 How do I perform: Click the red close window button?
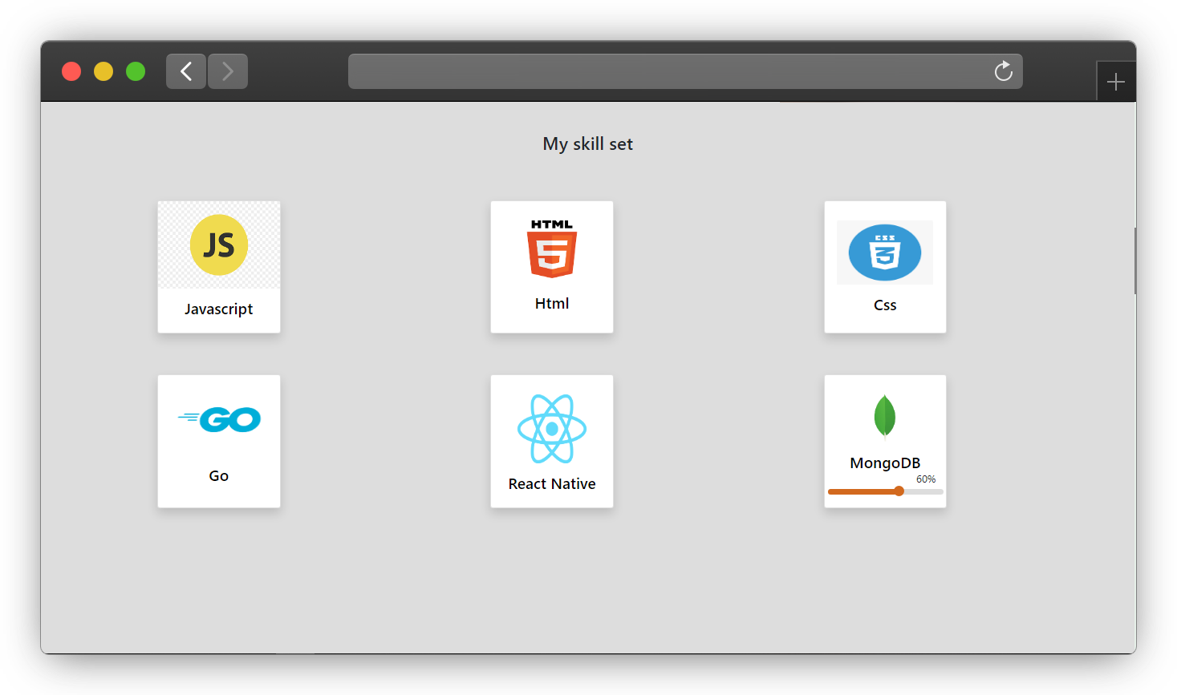[71, 71]
